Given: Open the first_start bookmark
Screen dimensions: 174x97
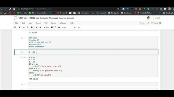Looking at the screenshot, I should click(x=101, y=13).
